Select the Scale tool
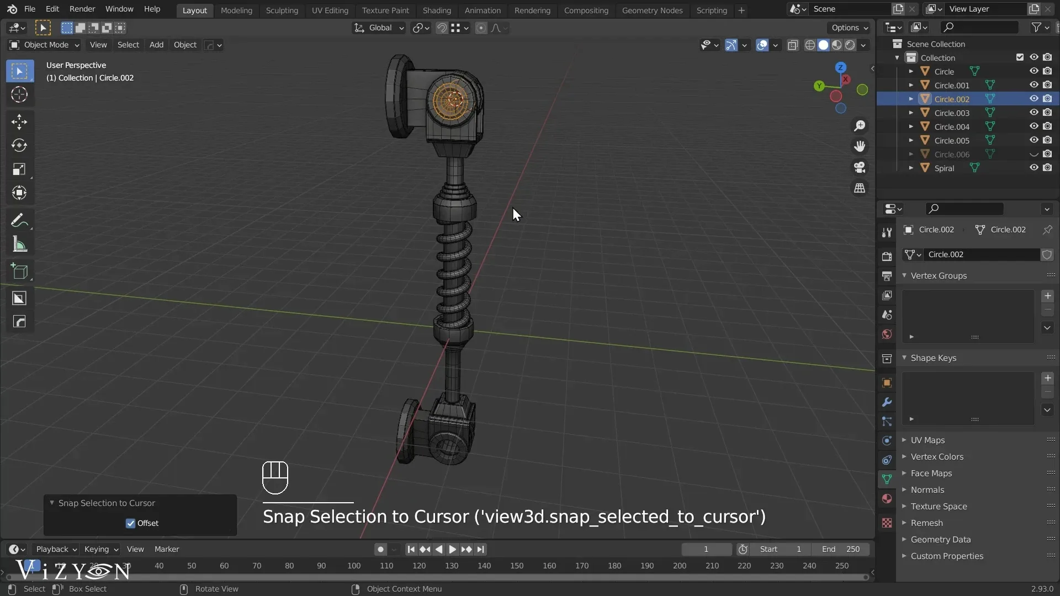The width and height of the screenshot is (1060, 596). pos(19,169)
